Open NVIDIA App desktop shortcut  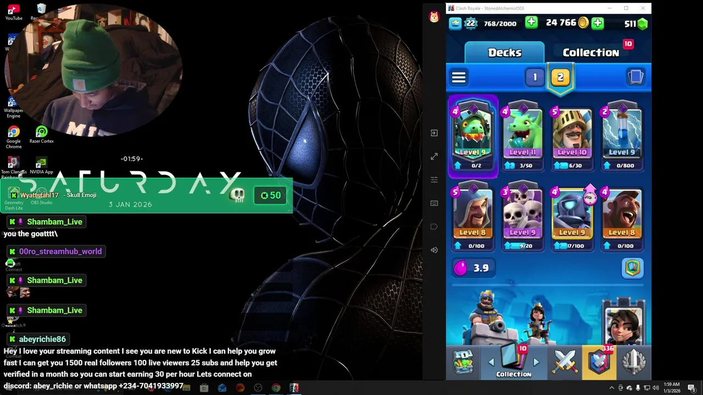coord(41,165)
